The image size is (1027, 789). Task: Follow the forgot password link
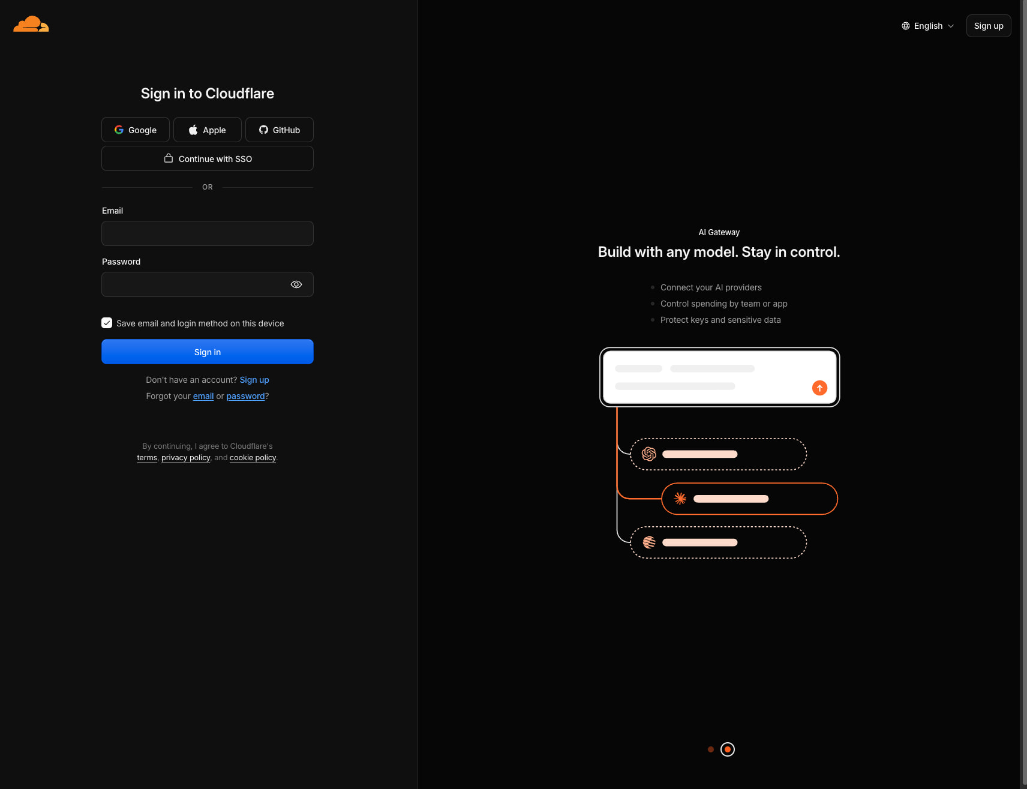[245, 396]
